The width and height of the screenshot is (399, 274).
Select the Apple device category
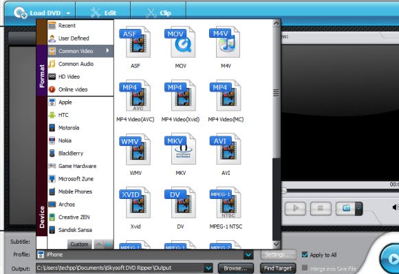pos(80,102)
